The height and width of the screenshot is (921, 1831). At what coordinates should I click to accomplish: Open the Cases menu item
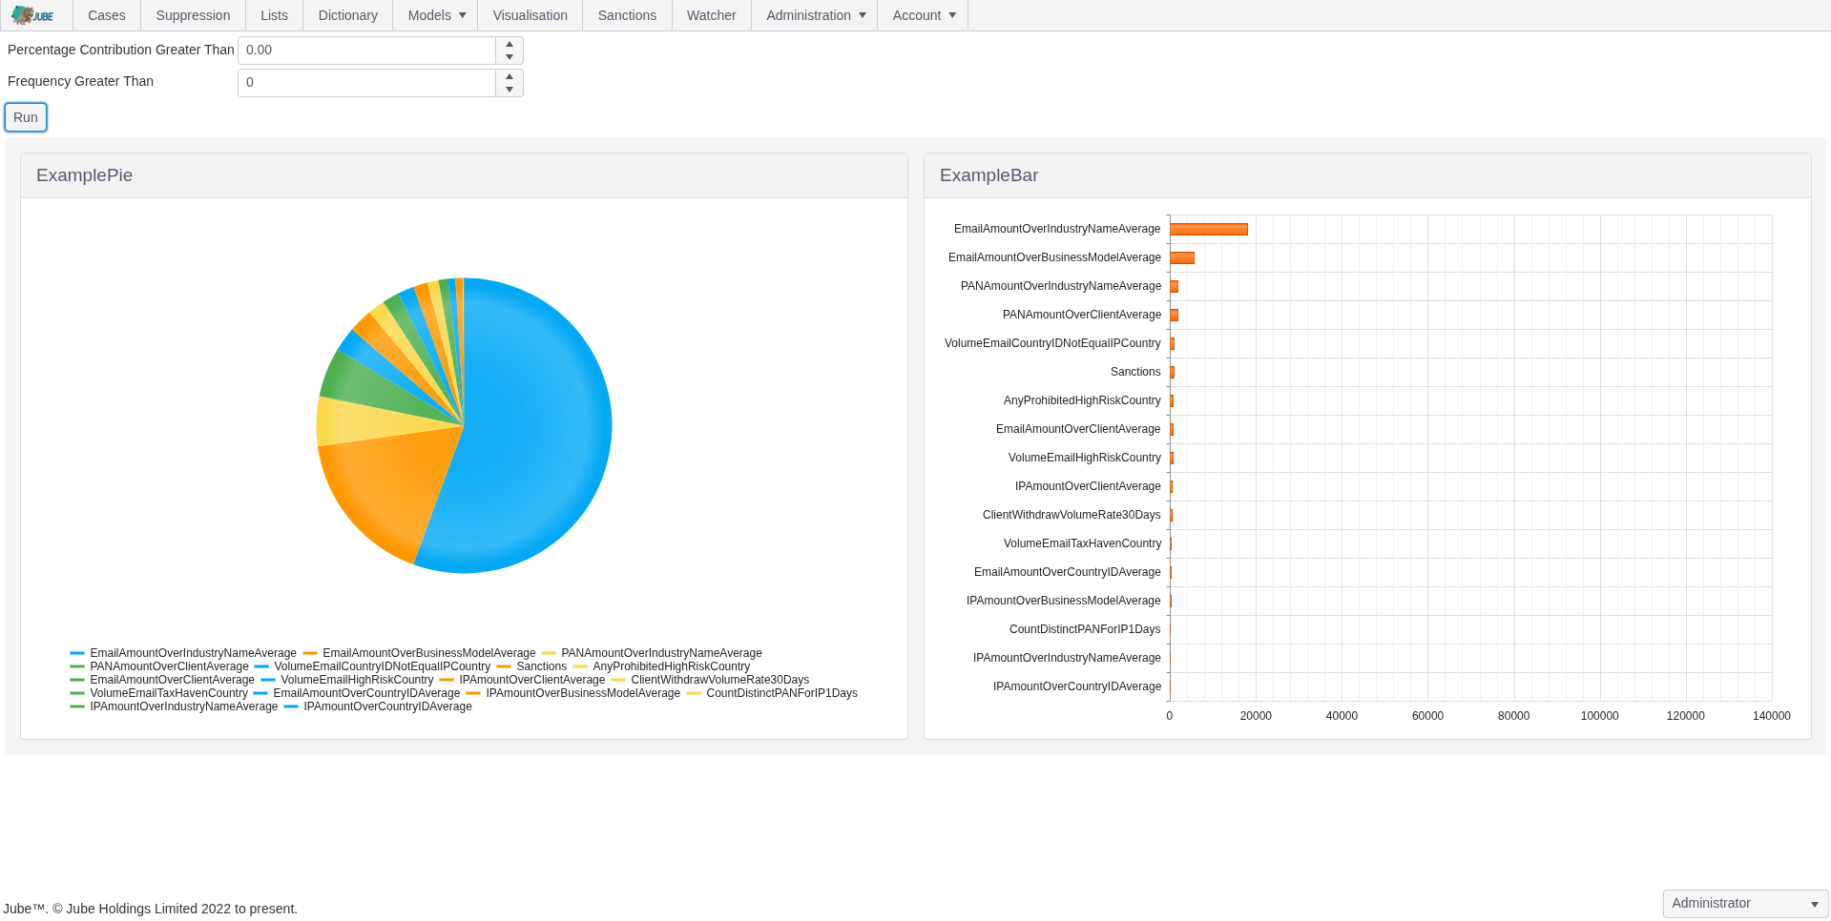(x=106, y=15)
